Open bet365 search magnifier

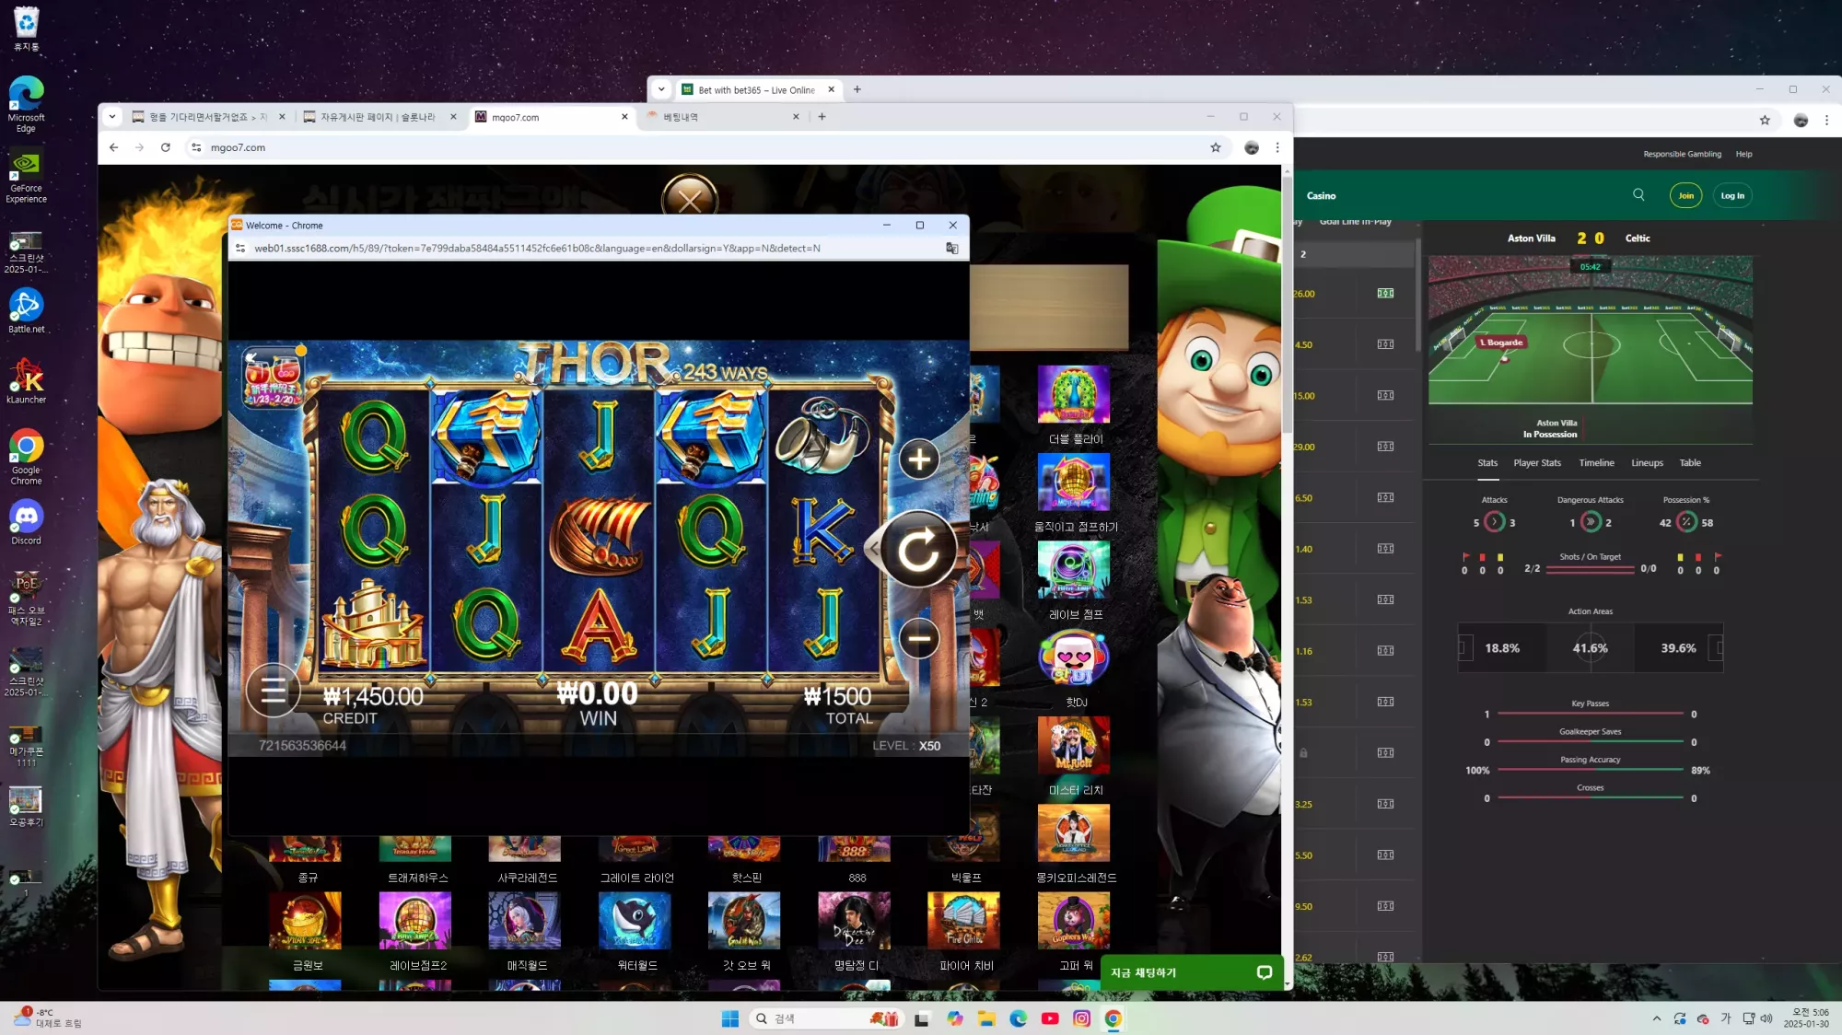pos(1638,195)
